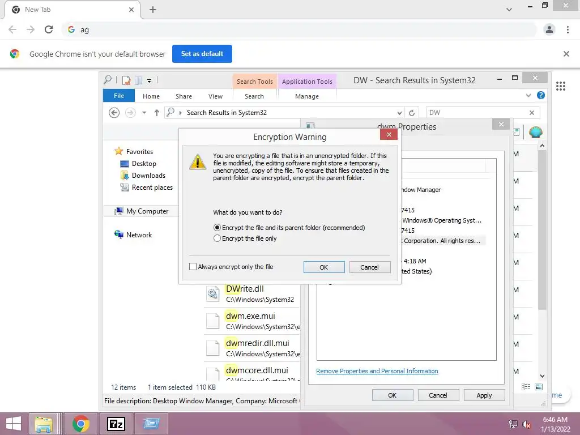Expand the Explorer ribbon chevron
The width and height of the screenshot is (580, 435).
point(528,95)
